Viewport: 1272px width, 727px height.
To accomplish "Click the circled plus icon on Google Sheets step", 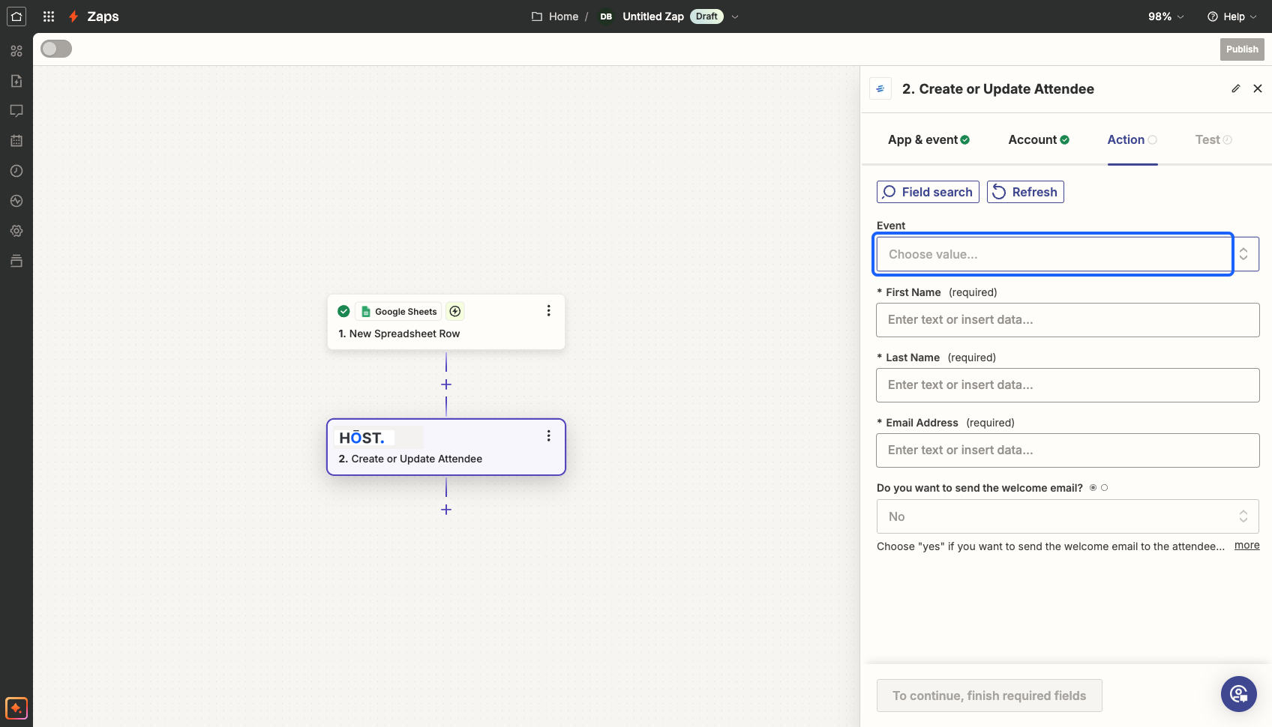I will [x=455, y=311].
